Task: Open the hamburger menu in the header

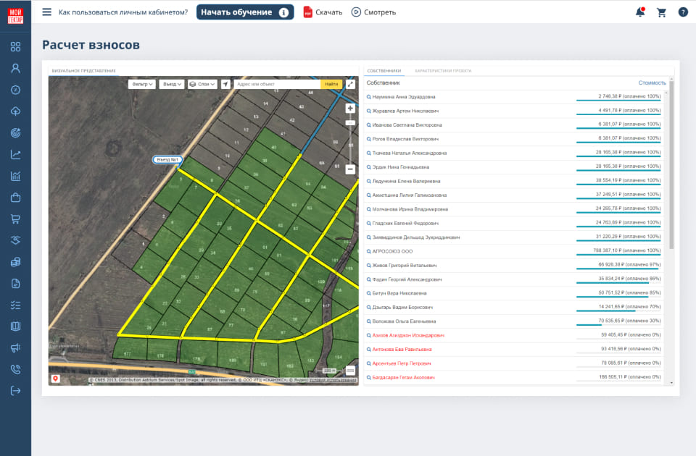Action: [47, 12]
